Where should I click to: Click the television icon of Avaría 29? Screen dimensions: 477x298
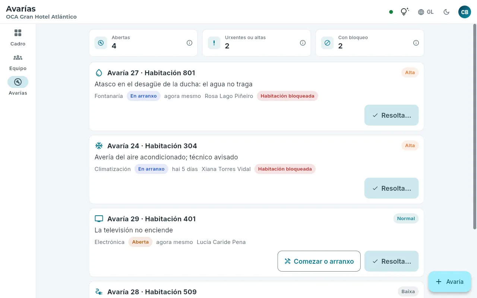click(x=99, y=219)
